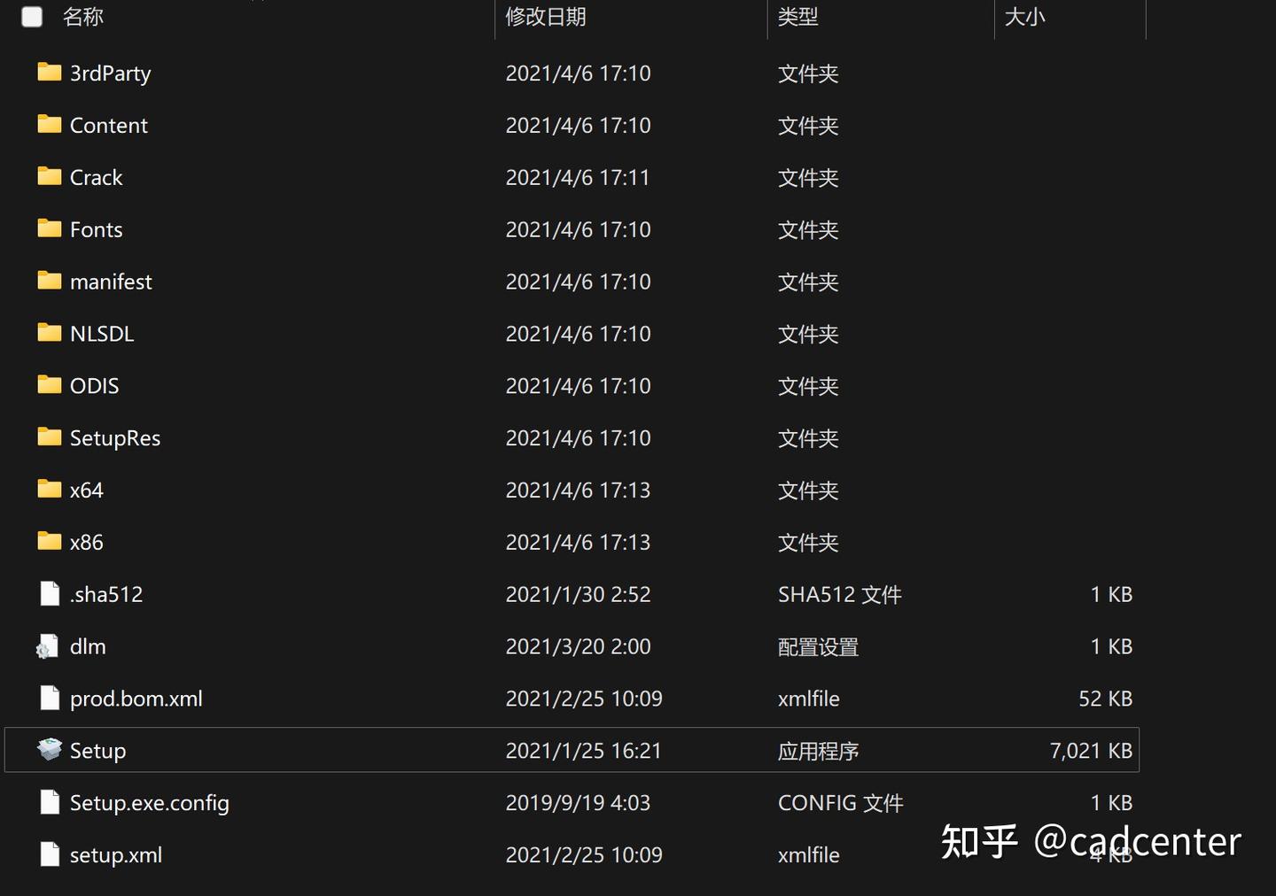Click the 配置设置 type cell for dlm
Viewport: 1276px width, 896px height.
[x=819, y=647]
